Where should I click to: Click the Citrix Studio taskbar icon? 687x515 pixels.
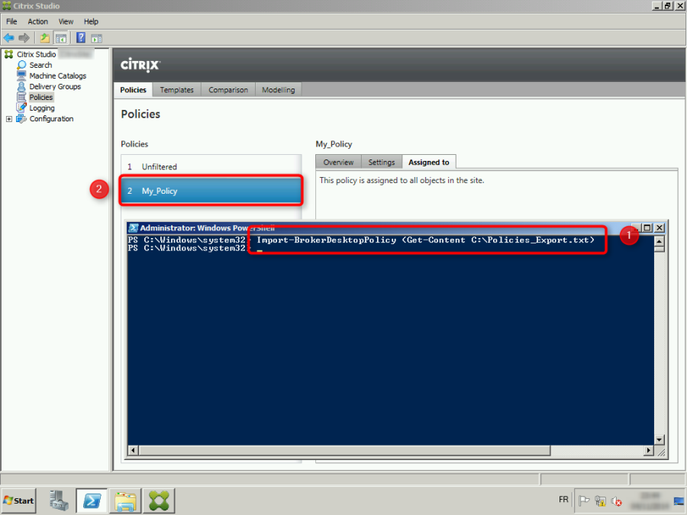click(159, 501)
